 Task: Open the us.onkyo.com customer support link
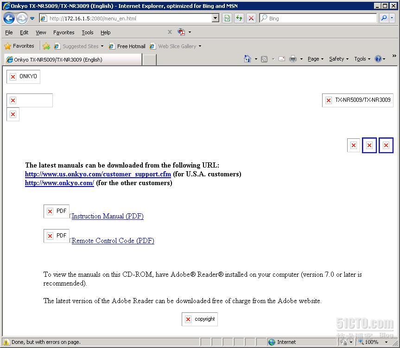pos(98,174)
